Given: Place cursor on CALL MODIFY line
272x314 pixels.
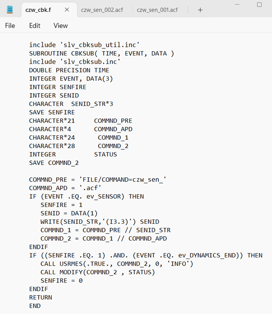Looking at the screenshot, I should tap(98, 272).
